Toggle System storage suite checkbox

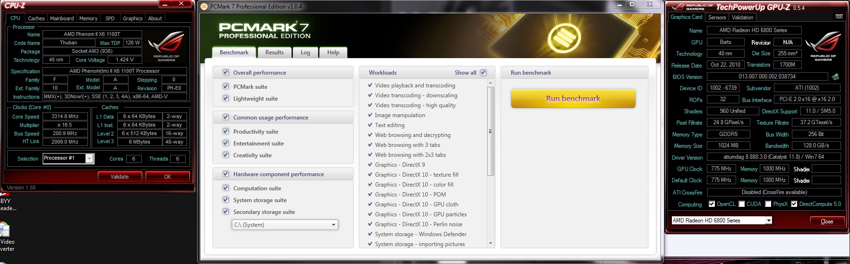[226, 200]
